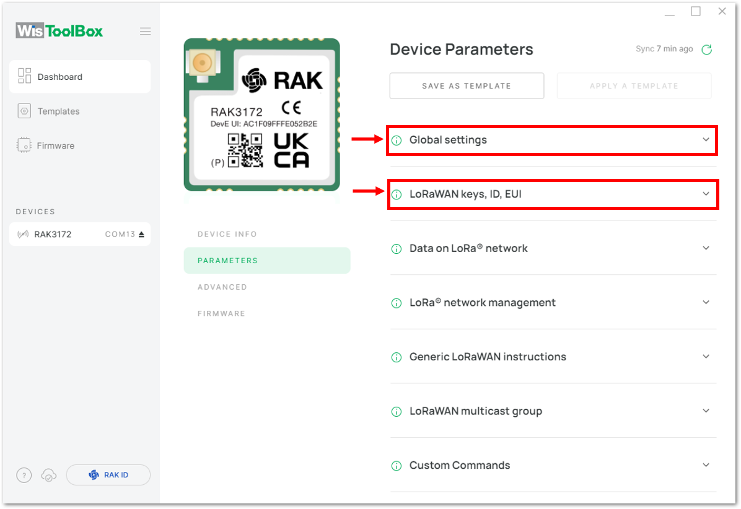The height and width of the screenshot is (509, 741).
Task: Refresh device parameters with the sync icon
Action: [x=706, y=49]
